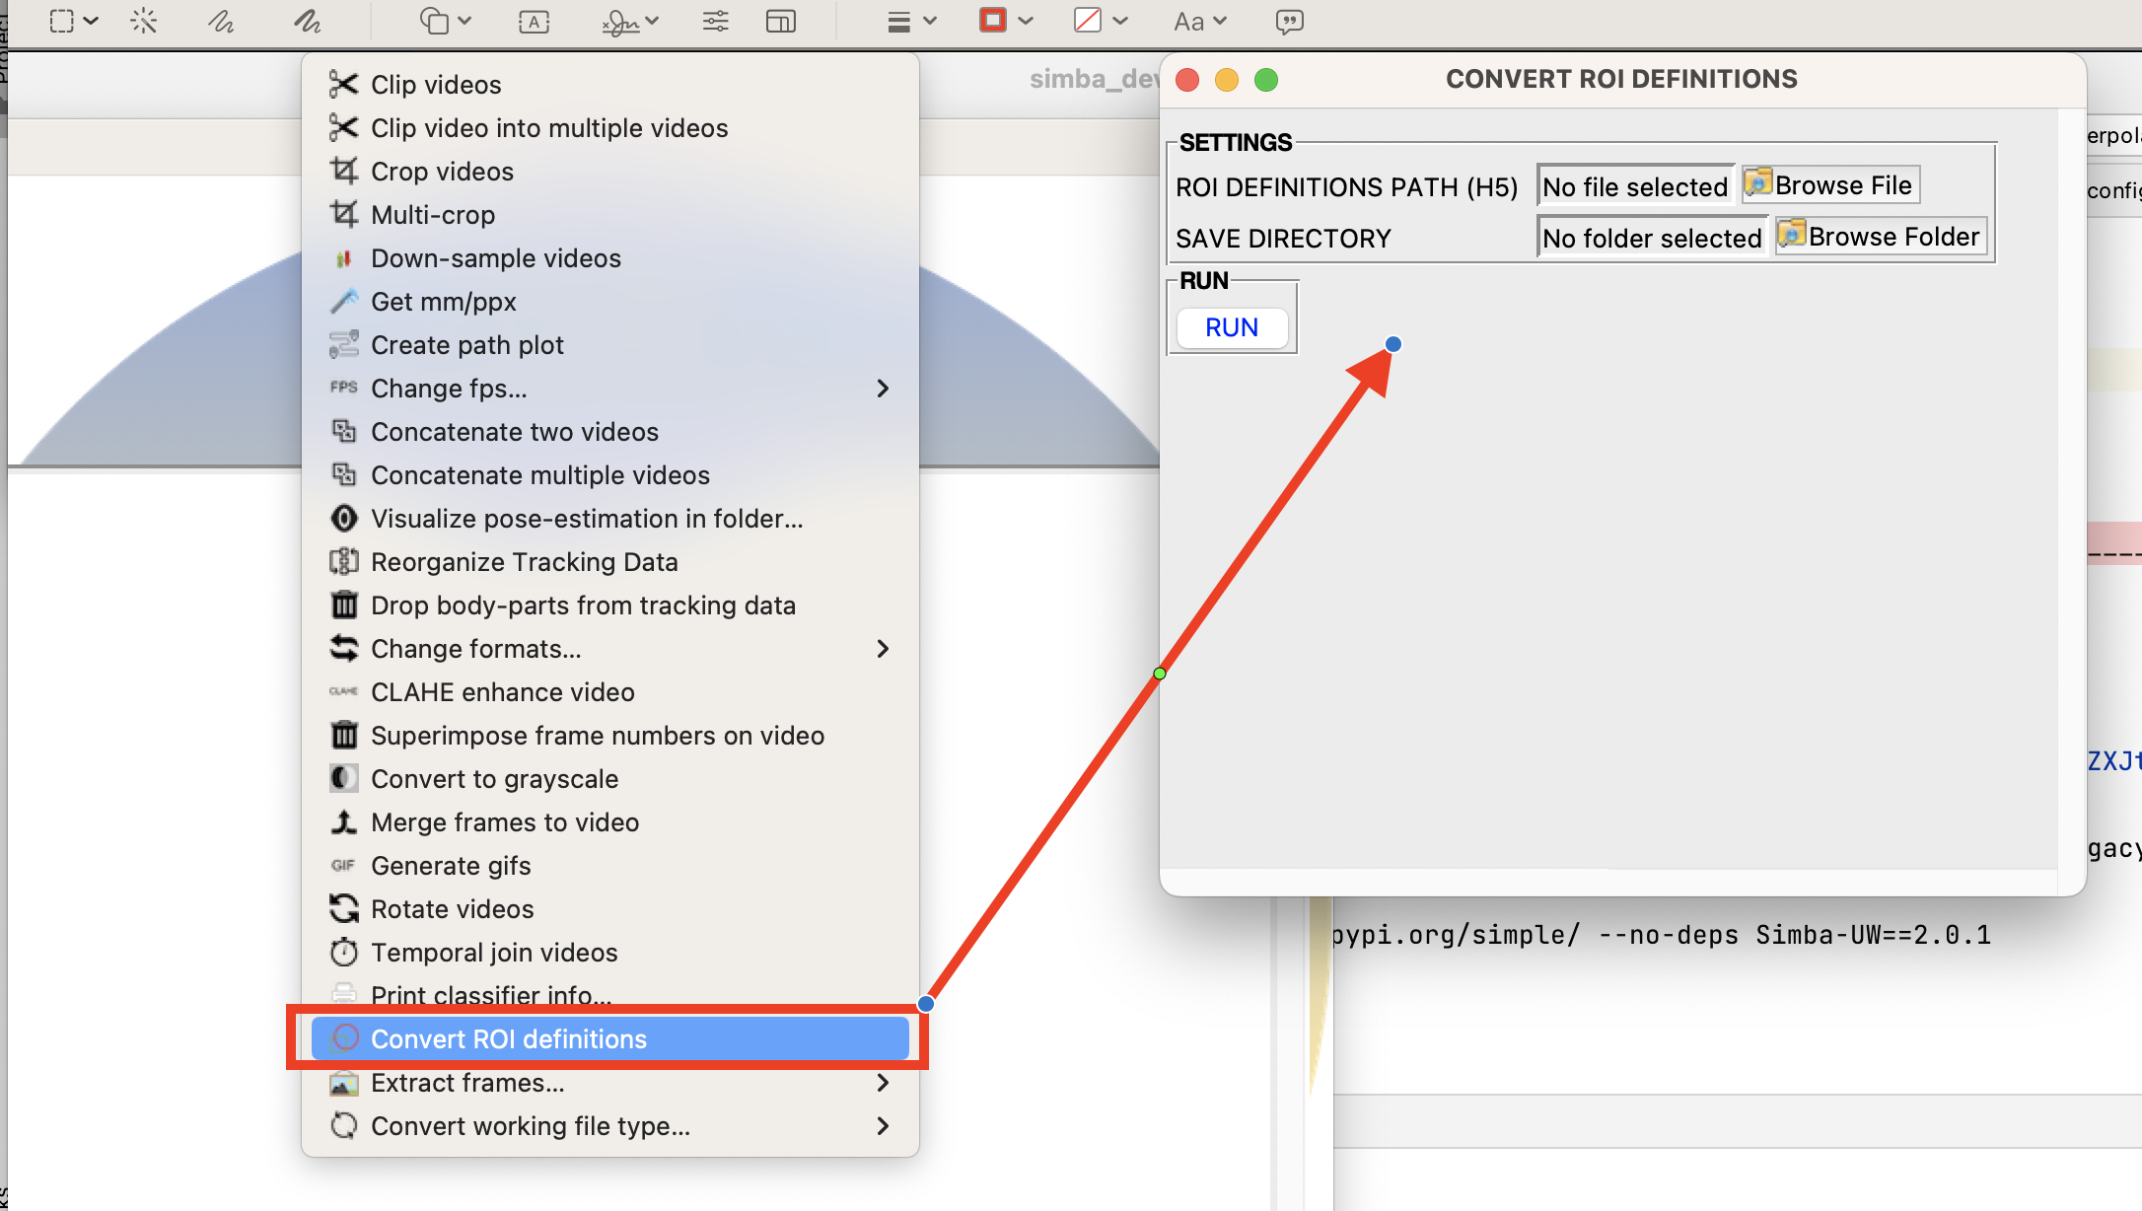Click the scissors icon beside Clip videos
The width and height of the screenshot is (2142, 1211).
tap(344, 84)
